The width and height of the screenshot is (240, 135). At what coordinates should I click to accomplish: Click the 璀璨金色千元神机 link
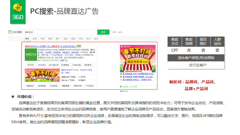tap(69, 77)
